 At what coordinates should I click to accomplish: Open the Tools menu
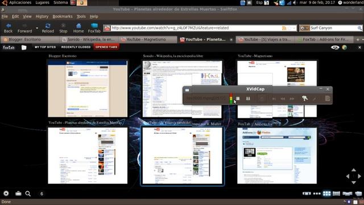[81, 17]
